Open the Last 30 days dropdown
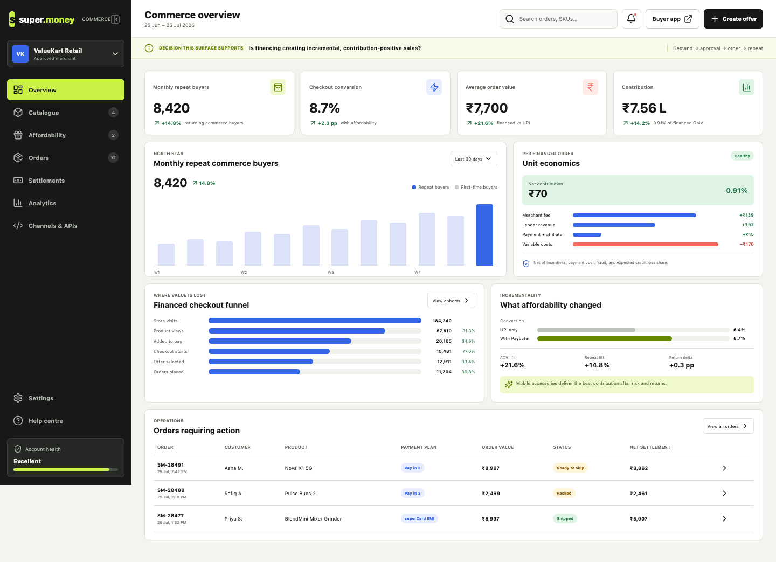Screen dimensions: 776x562 coord(474,159)
